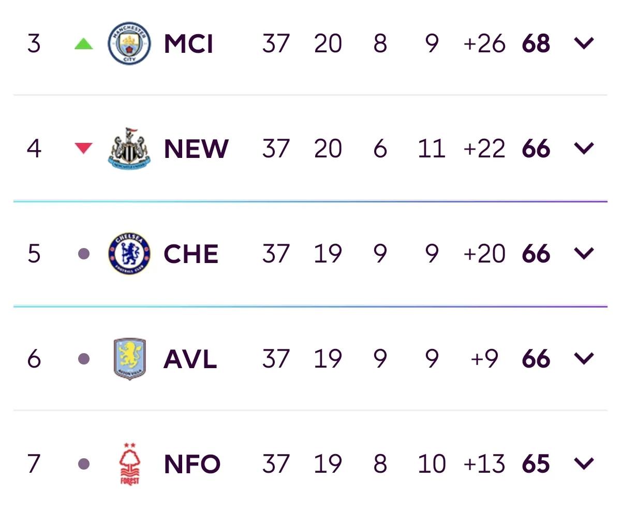The image size is (621, 510).
Task: Expand the AVL row chevron
Action: pyautogui.click(x=584, y=359)
